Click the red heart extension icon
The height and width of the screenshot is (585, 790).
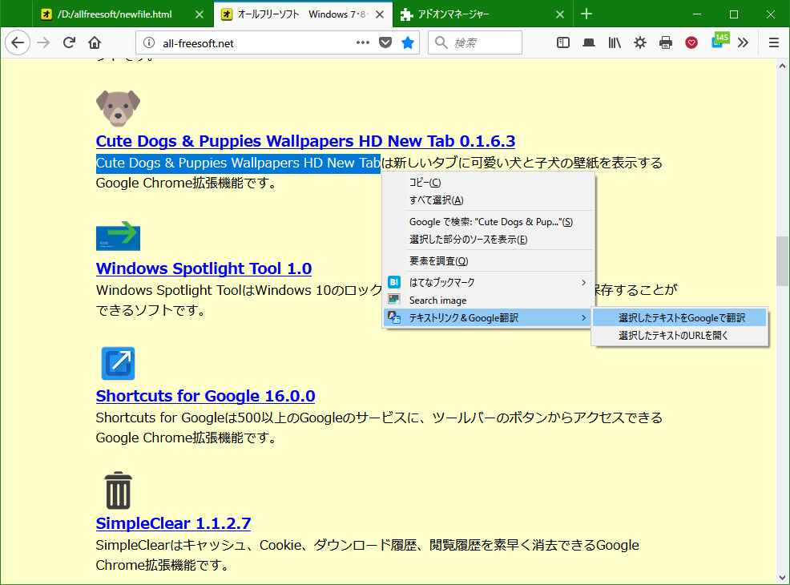pyautogui.click(x=691, y=42)
